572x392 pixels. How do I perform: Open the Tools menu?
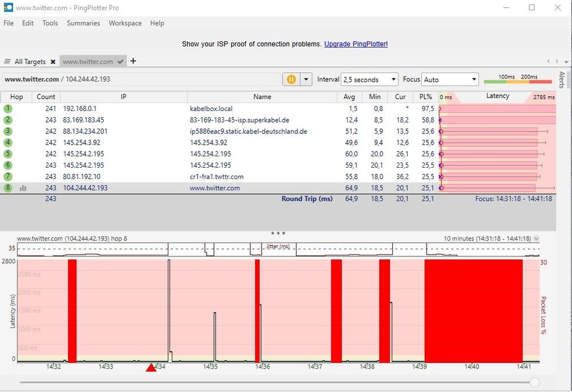pyautogui.click(x=50, y=23)
